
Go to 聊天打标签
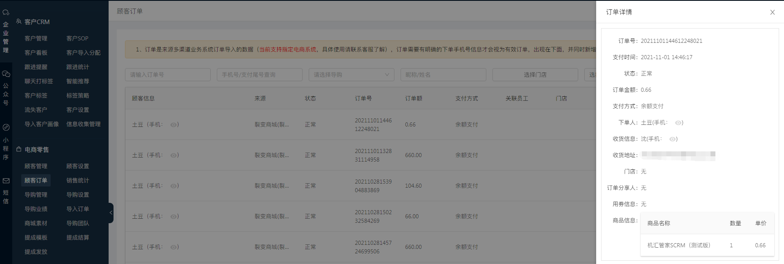pos(39,81)
